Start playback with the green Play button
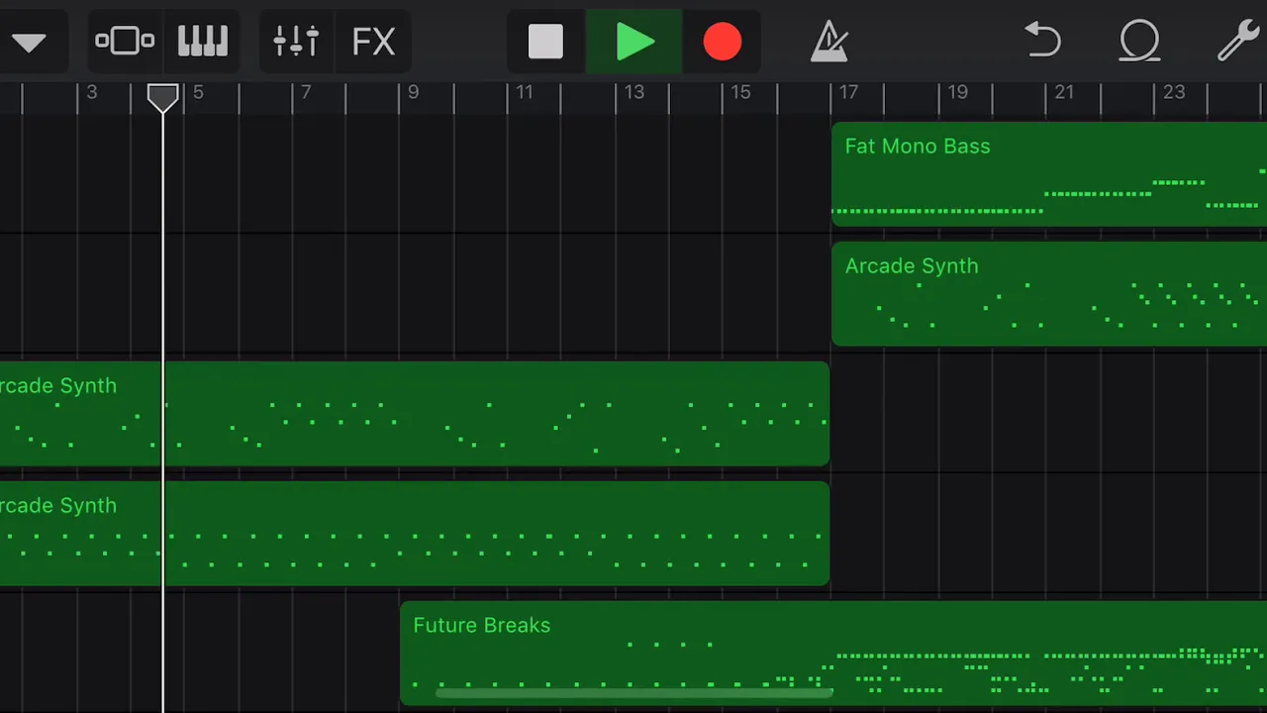Screen dimensions: 1267x713 coord(634,43)
